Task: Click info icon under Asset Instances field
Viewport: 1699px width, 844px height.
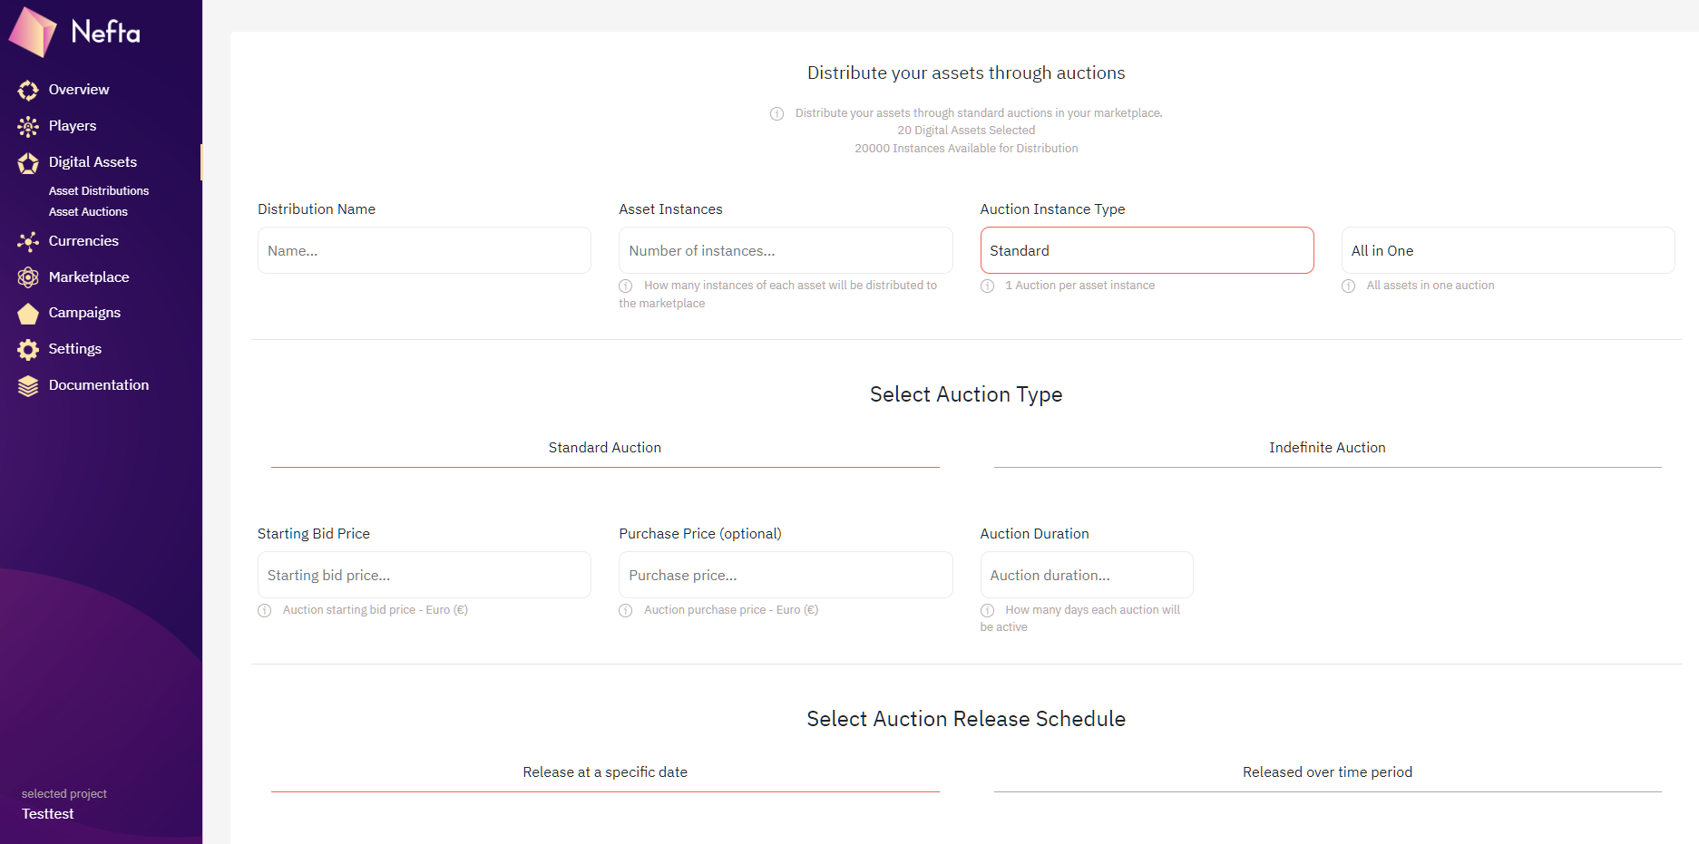Action: [x=626, y=286]
